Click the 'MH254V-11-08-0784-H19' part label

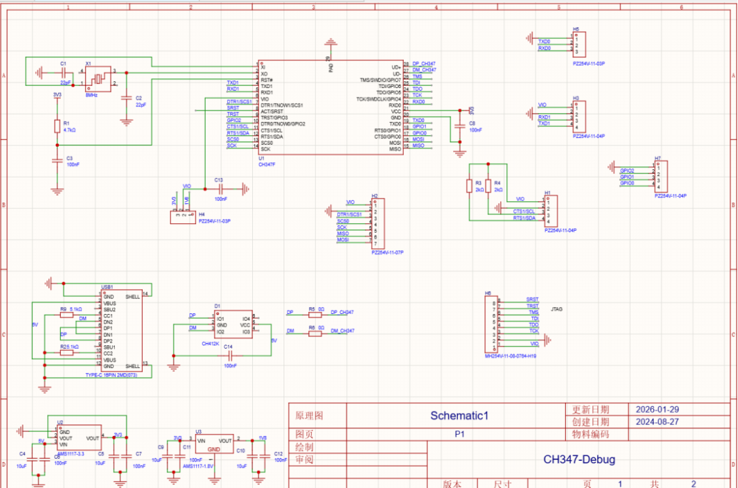pyautogui.click(x=510, y=356)
